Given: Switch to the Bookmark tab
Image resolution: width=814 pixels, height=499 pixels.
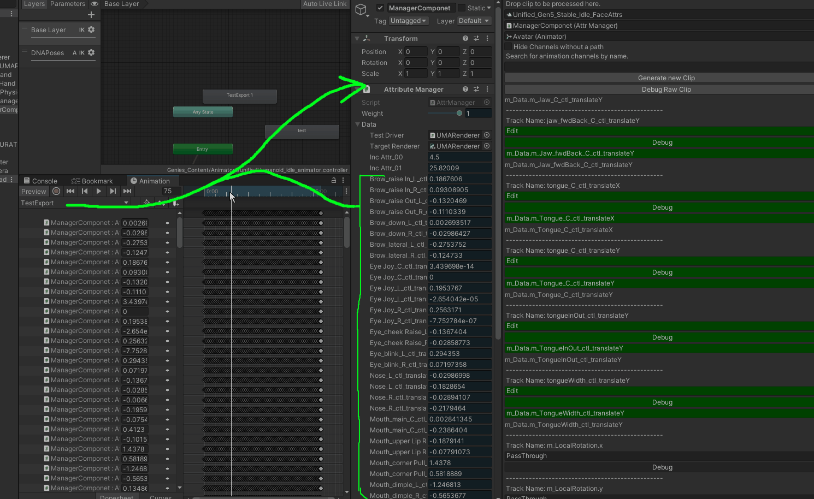Looking at the screenshot, I should tap(92, 181).
